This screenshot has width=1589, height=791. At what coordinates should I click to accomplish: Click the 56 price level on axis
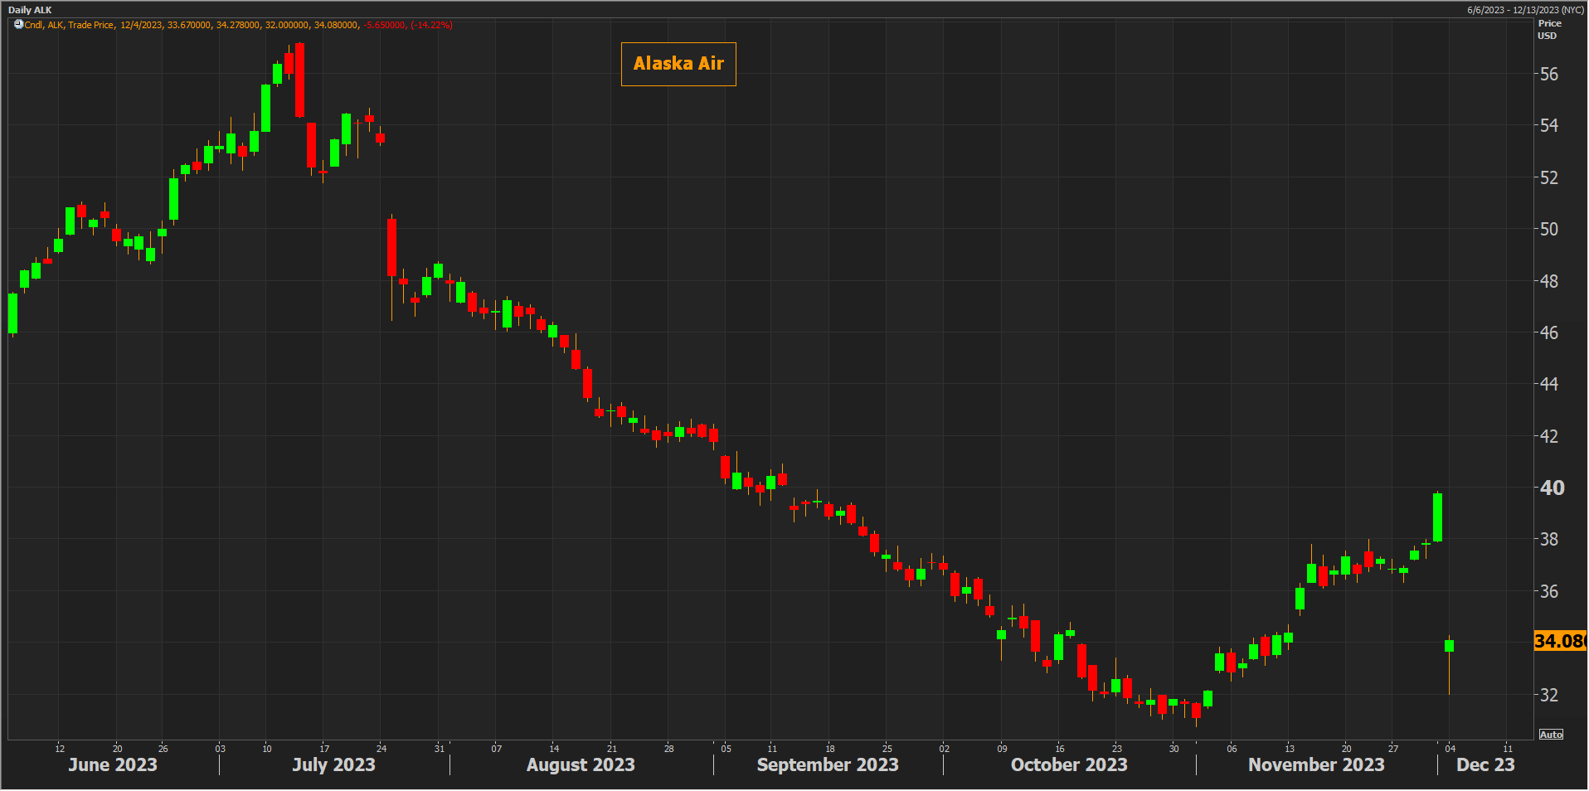click(1548, 74)
